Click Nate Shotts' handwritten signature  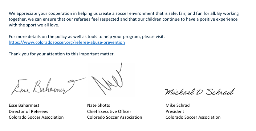pyautogui.click(x=107, y=79)
